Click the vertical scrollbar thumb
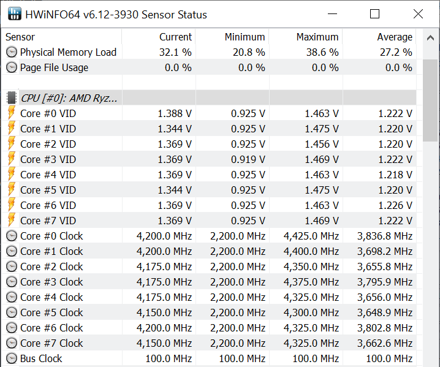The height and width of the screenshot is (367, 440). 430,98
